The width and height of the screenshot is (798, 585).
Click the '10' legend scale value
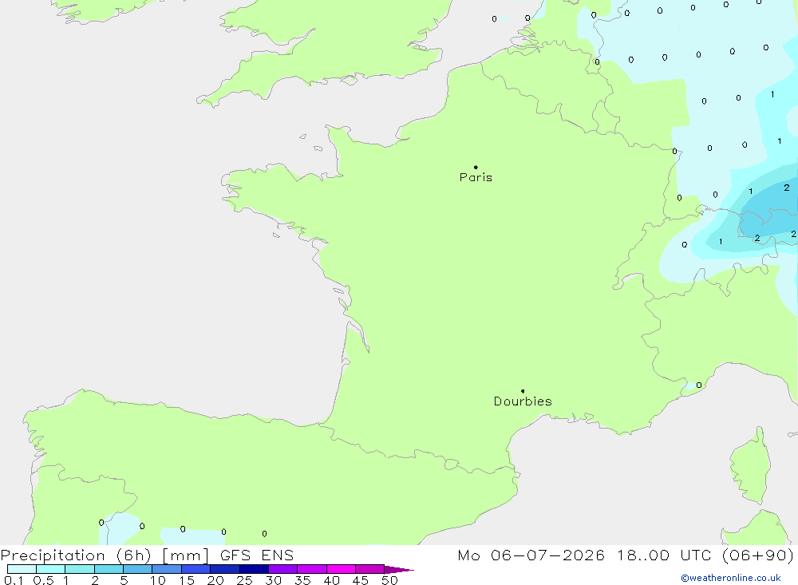tap(158, 580)
